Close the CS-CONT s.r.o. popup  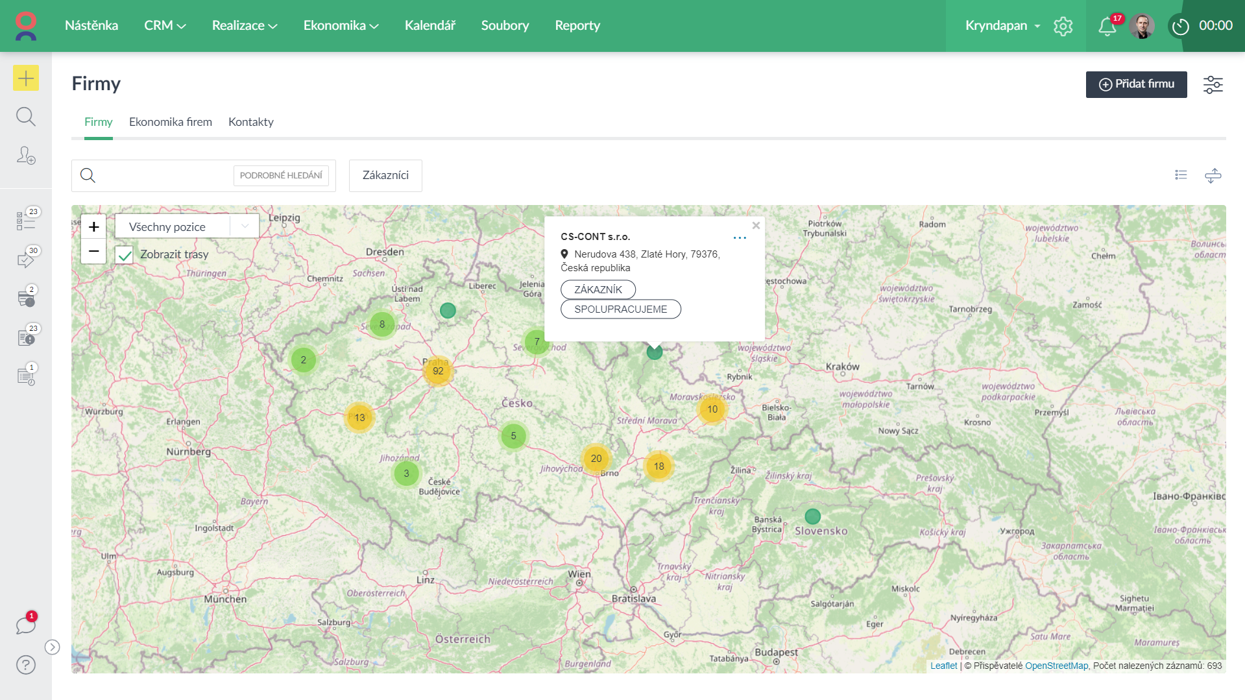pos(756,226)
